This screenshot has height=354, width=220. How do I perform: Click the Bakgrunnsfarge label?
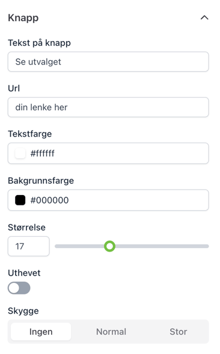[x=41, y=181]
